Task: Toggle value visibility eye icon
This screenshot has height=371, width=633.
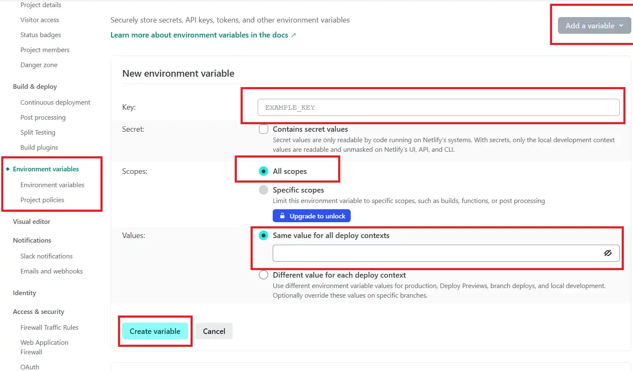Action: point(608,253)
